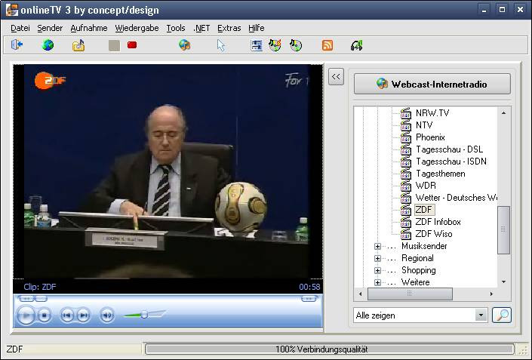Click down arrow of channel list scrollbar
Image resolution: width=532 pixels, height=360 pixels.
[503, 282]
